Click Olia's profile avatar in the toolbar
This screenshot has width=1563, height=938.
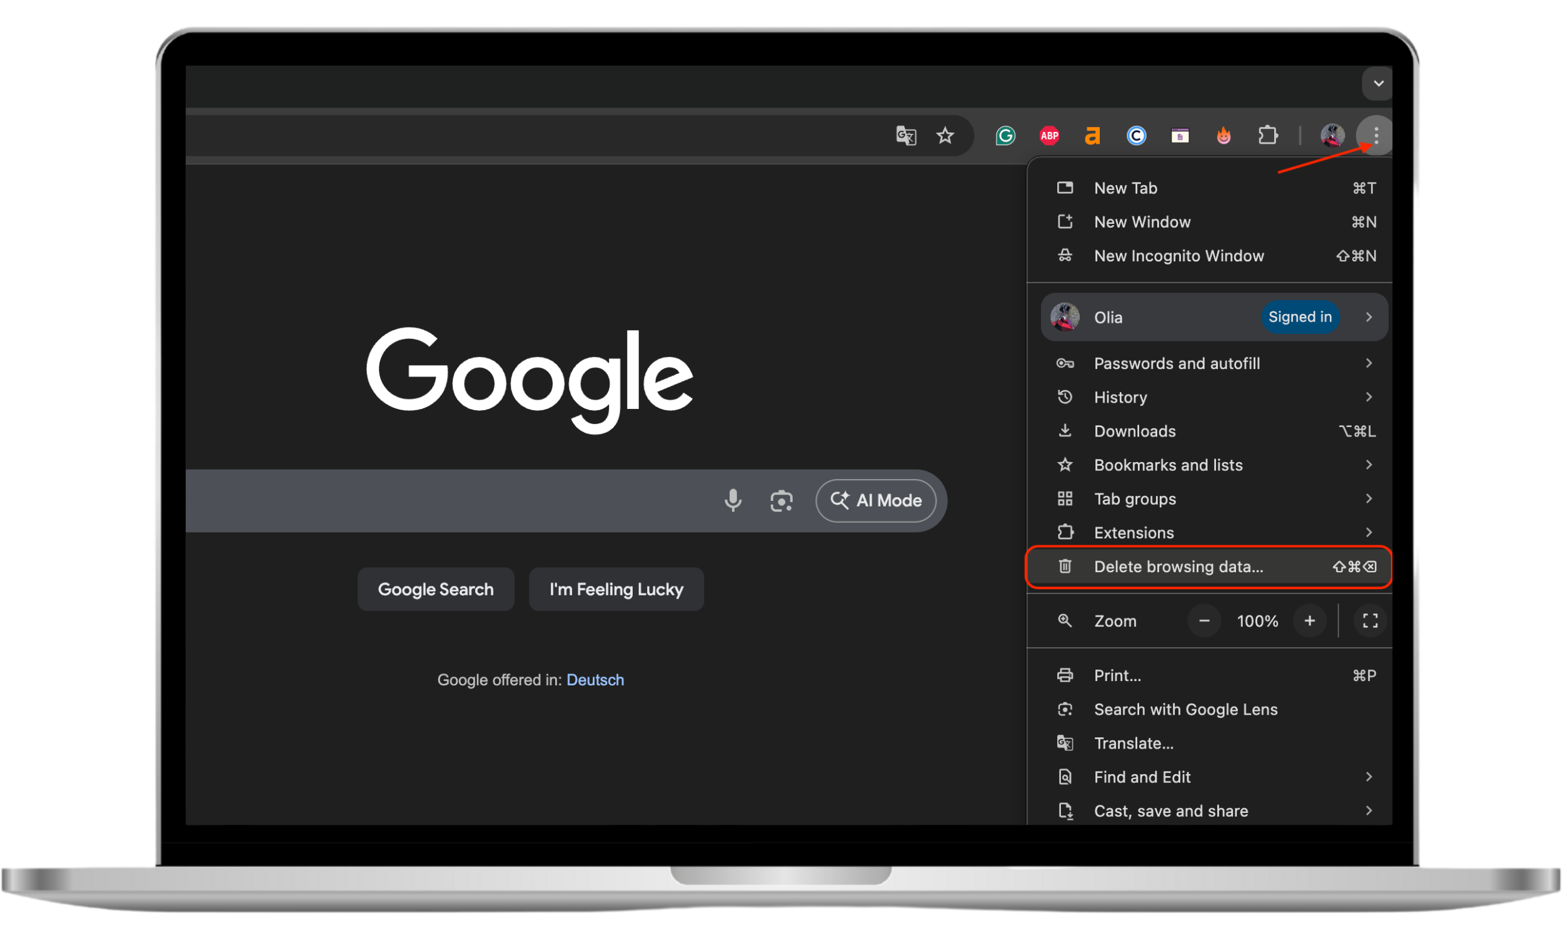1332,135
